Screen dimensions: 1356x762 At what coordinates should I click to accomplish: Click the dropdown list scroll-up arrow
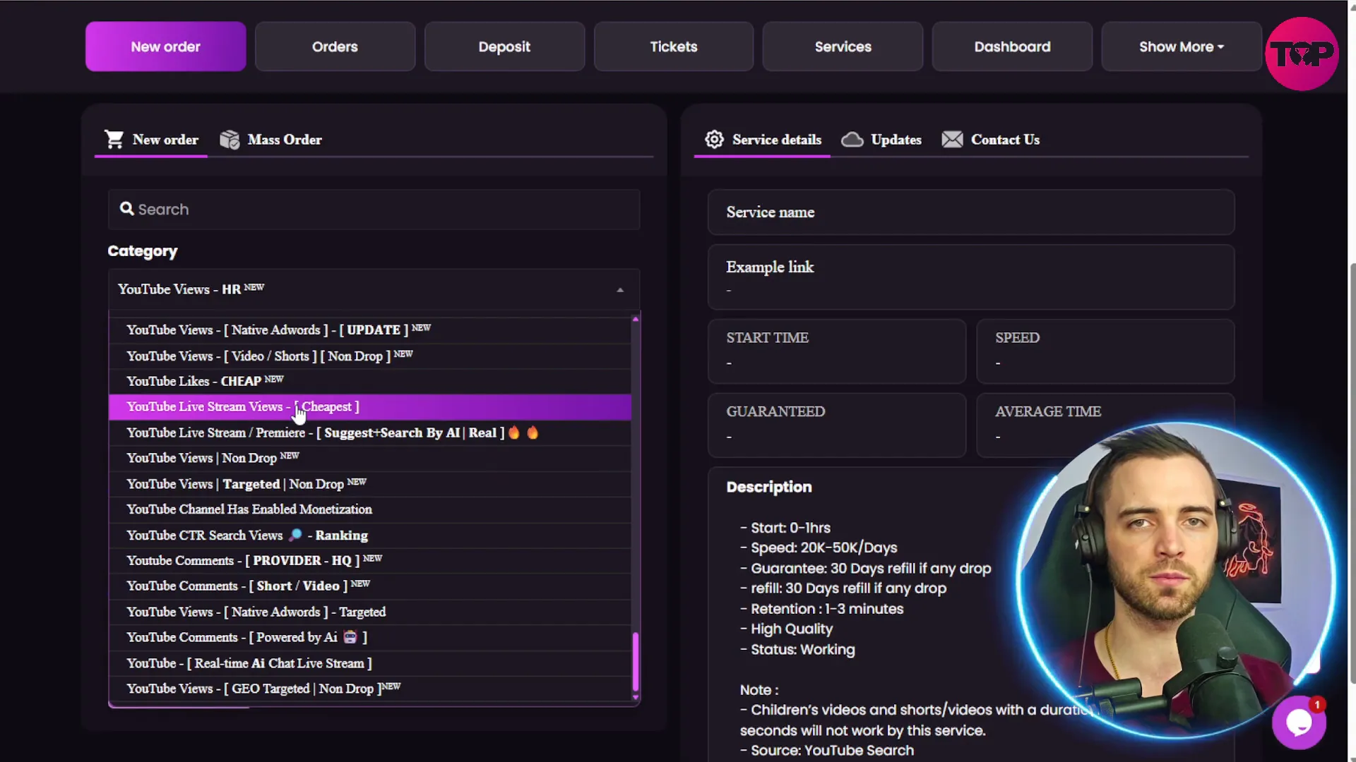point(636,320)
